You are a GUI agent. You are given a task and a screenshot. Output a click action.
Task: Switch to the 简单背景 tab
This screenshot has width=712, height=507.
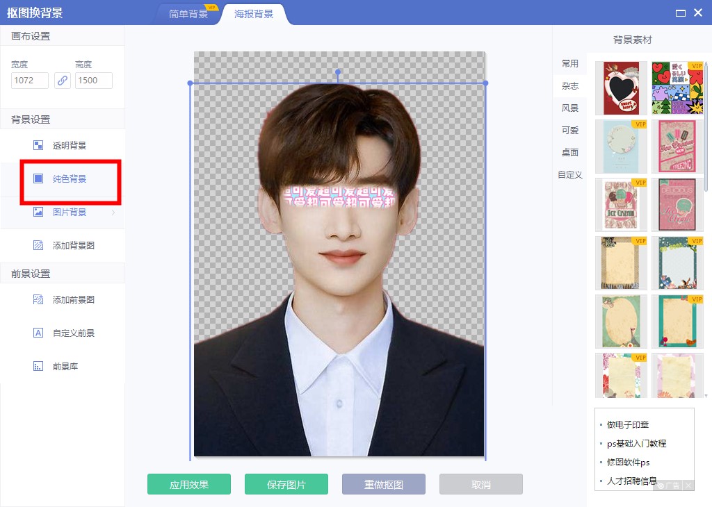[188, 14]
